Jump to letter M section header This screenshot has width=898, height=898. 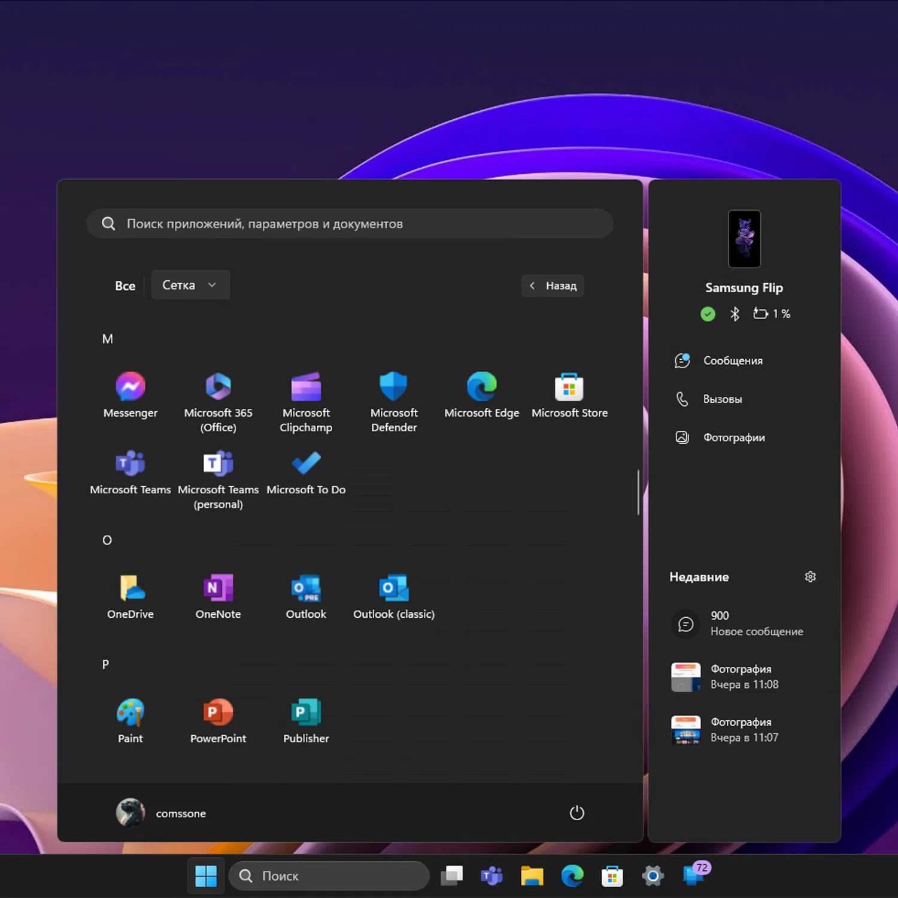coord(107,339)
